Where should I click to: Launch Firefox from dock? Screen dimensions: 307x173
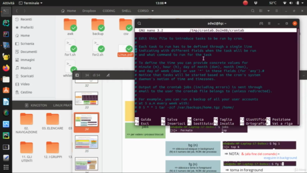point(6,68)
